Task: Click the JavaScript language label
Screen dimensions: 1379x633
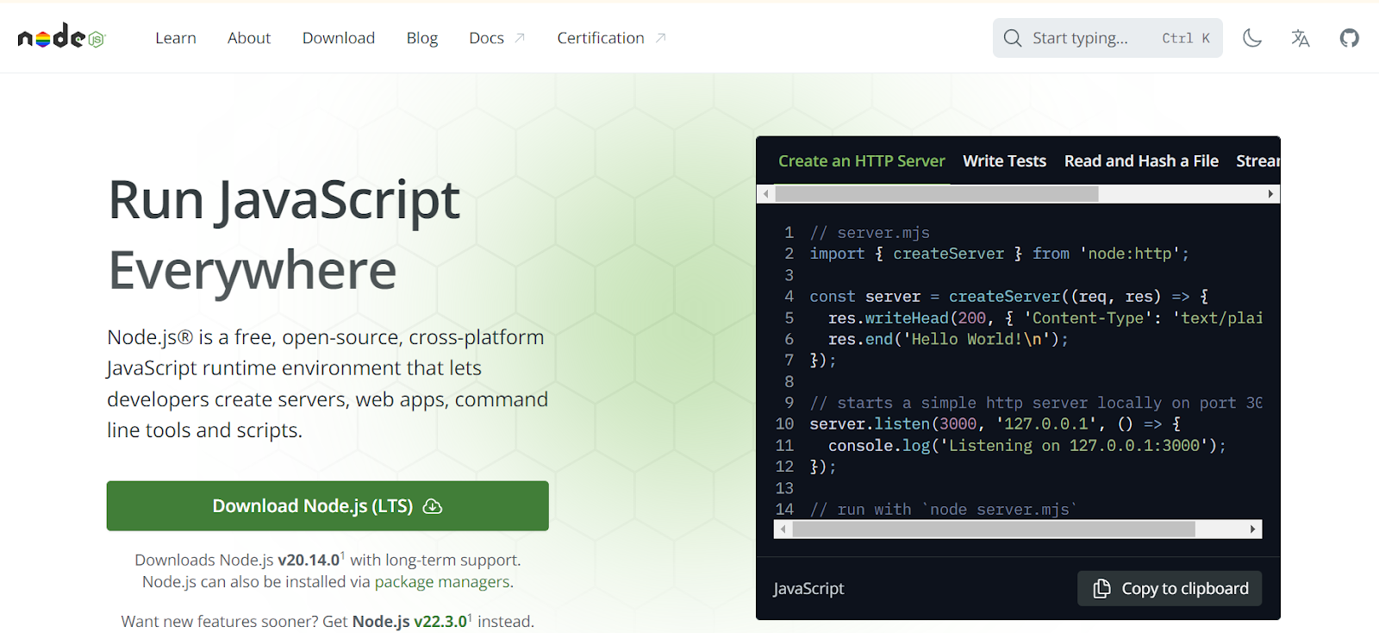Action: pyautogui.click(x=808, y=588)
